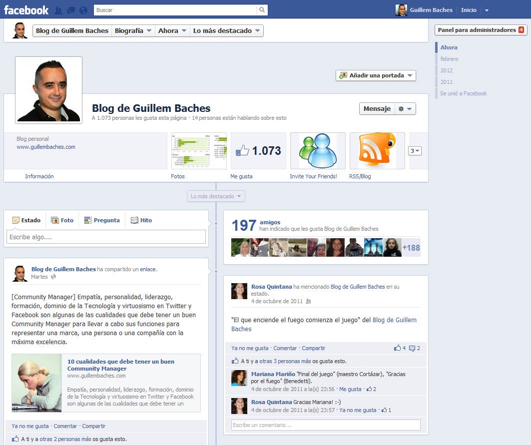Screen dimensions: 531x445
Task: Click the first friend thumbnail in amigos box
Action: tap(240, 248)
